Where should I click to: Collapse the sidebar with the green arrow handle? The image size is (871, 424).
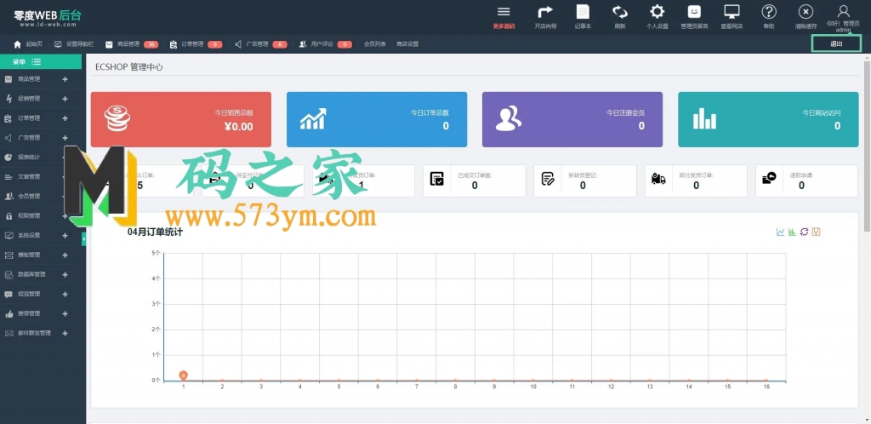[84, 239]
